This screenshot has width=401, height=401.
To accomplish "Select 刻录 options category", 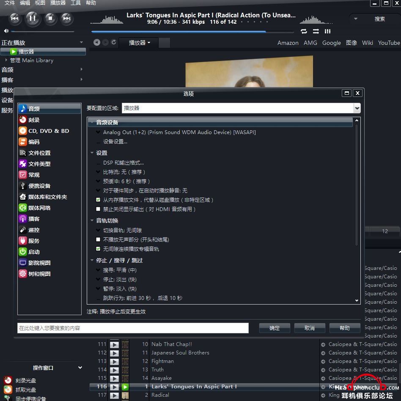I will 49,120.
